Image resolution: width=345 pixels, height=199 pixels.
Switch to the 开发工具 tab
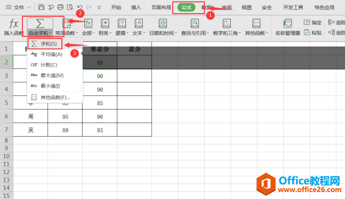293,8
